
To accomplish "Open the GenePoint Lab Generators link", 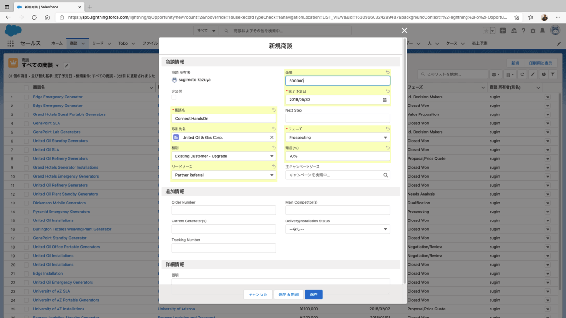I will tap(57, 132).
